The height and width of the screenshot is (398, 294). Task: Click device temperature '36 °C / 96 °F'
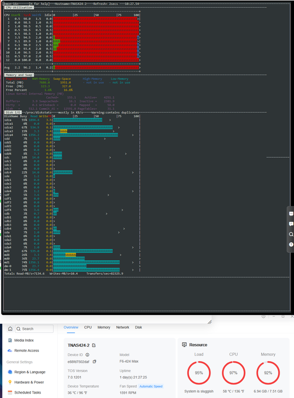77,393
